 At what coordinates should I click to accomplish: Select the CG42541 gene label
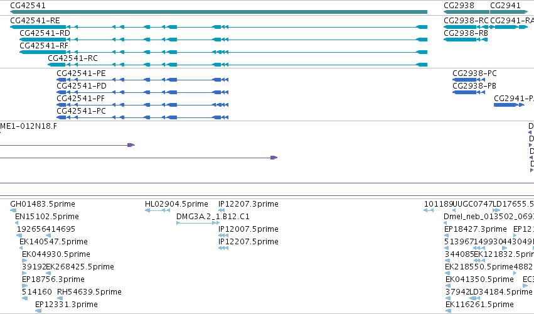[x=28, y=6]
